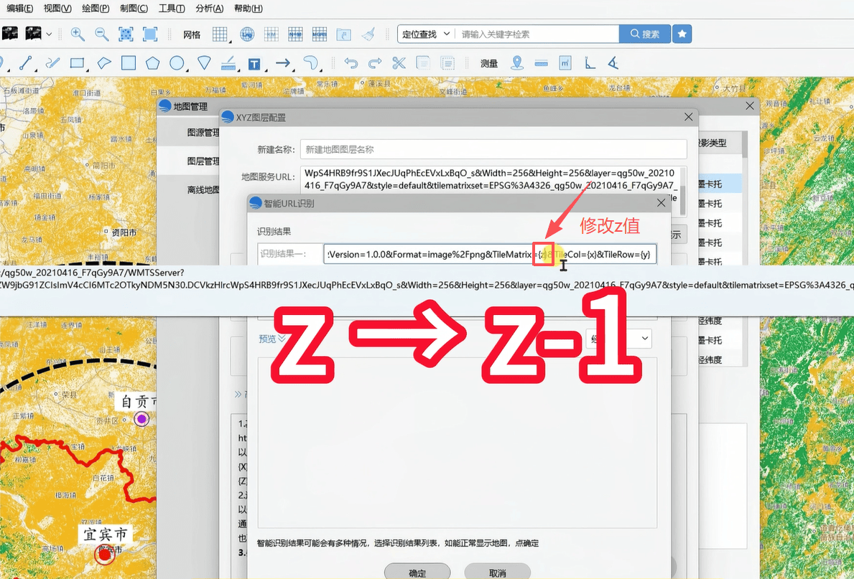Click the scissors cut icon

[x=399, y=63]
